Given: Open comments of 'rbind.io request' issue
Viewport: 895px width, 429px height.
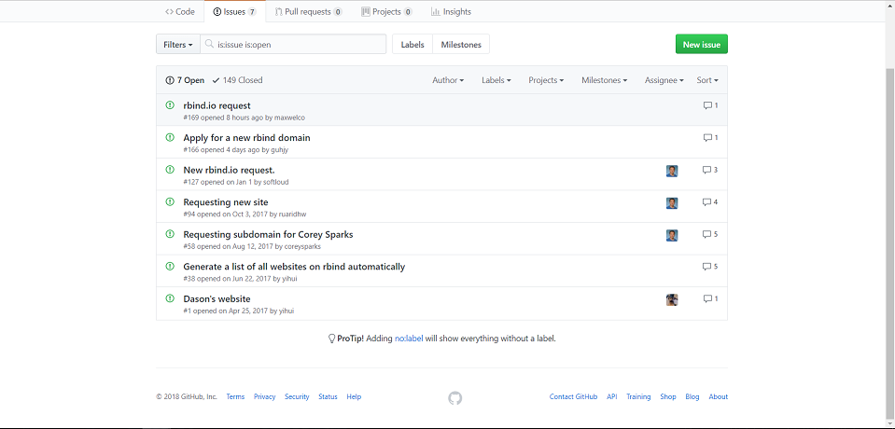Looking at the screenshot, I should pos(710,105).
